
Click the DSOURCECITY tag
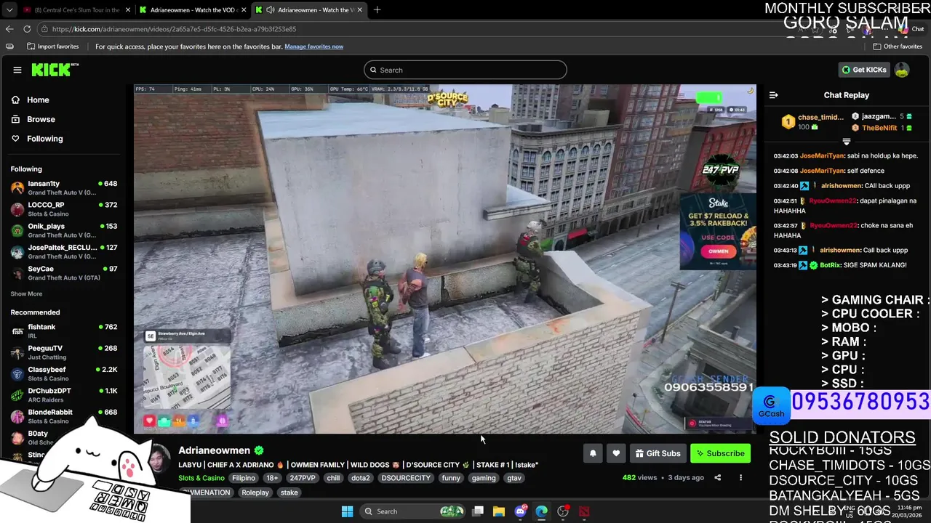(407, 478)
